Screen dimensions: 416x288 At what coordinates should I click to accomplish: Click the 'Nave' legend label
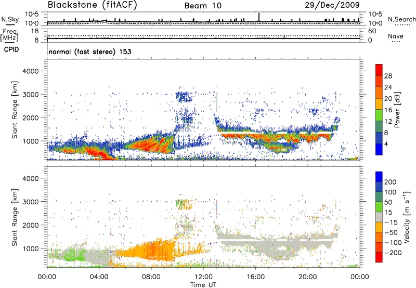(x=395, y=36)
